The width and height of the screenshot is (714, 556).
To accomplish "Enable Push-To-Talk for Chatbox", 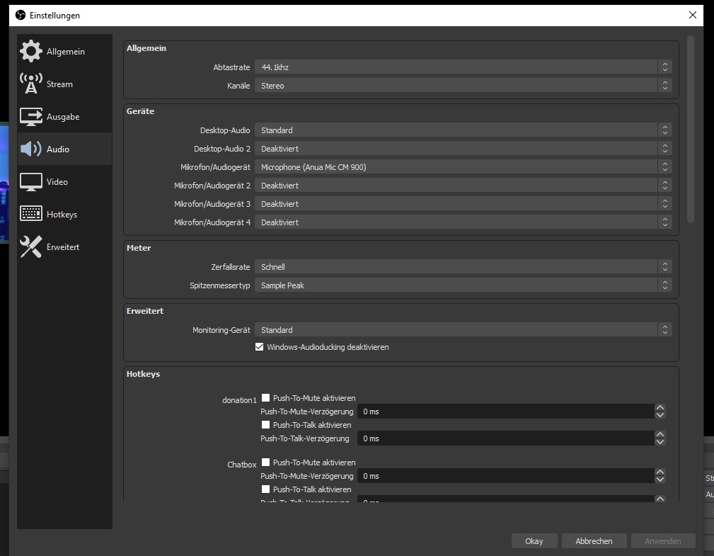I will [x=266, y=489].
